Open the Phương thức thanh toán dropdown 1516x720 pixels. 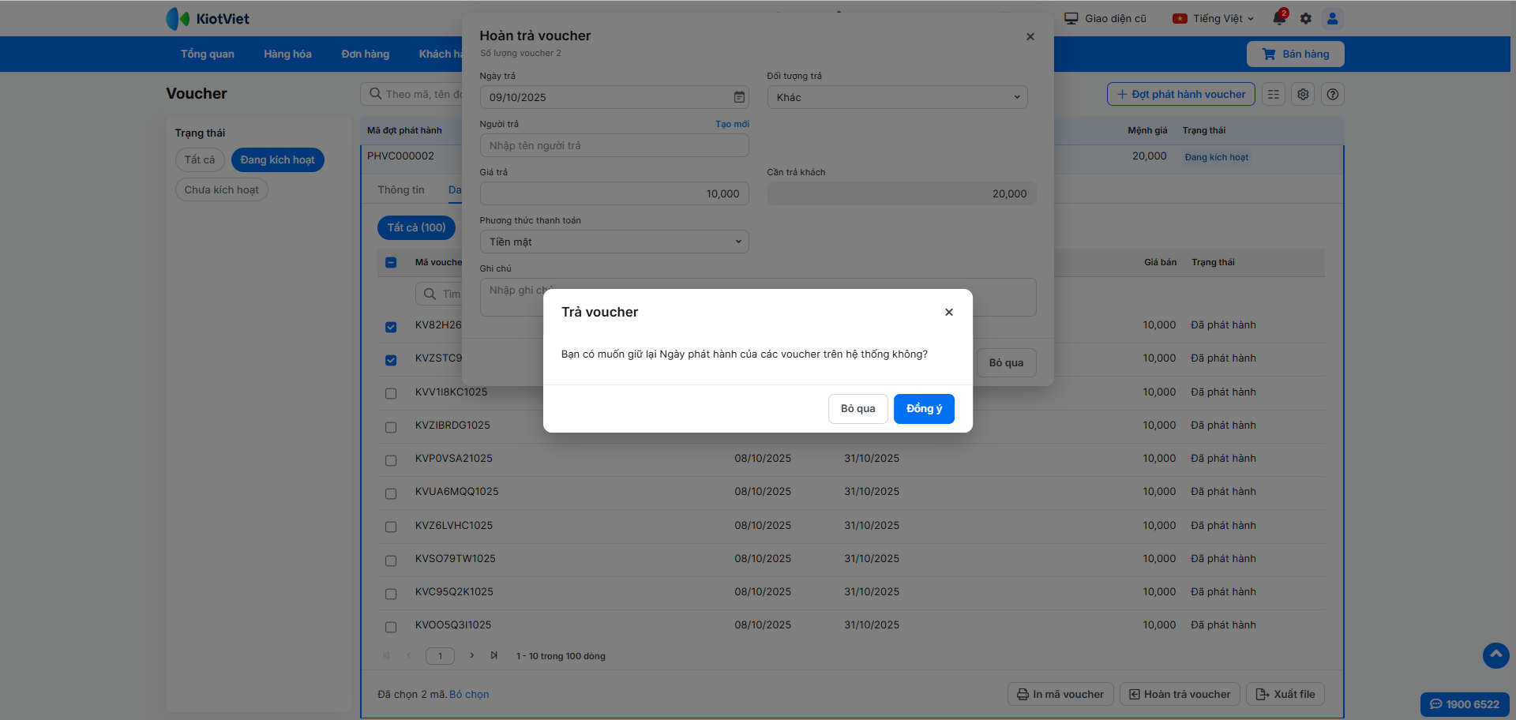point(614,242)
